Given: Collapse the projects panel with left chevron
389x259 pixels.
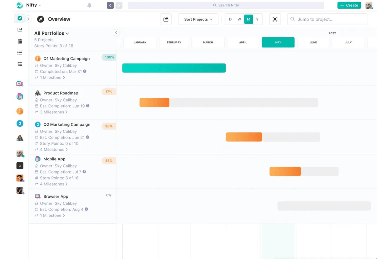Looking at the screenshot, I should pos(116,33).
